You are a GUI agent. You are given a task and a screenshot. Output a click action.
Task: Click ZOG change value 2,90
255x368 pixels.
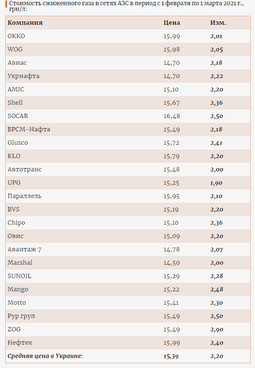[216, 329]
